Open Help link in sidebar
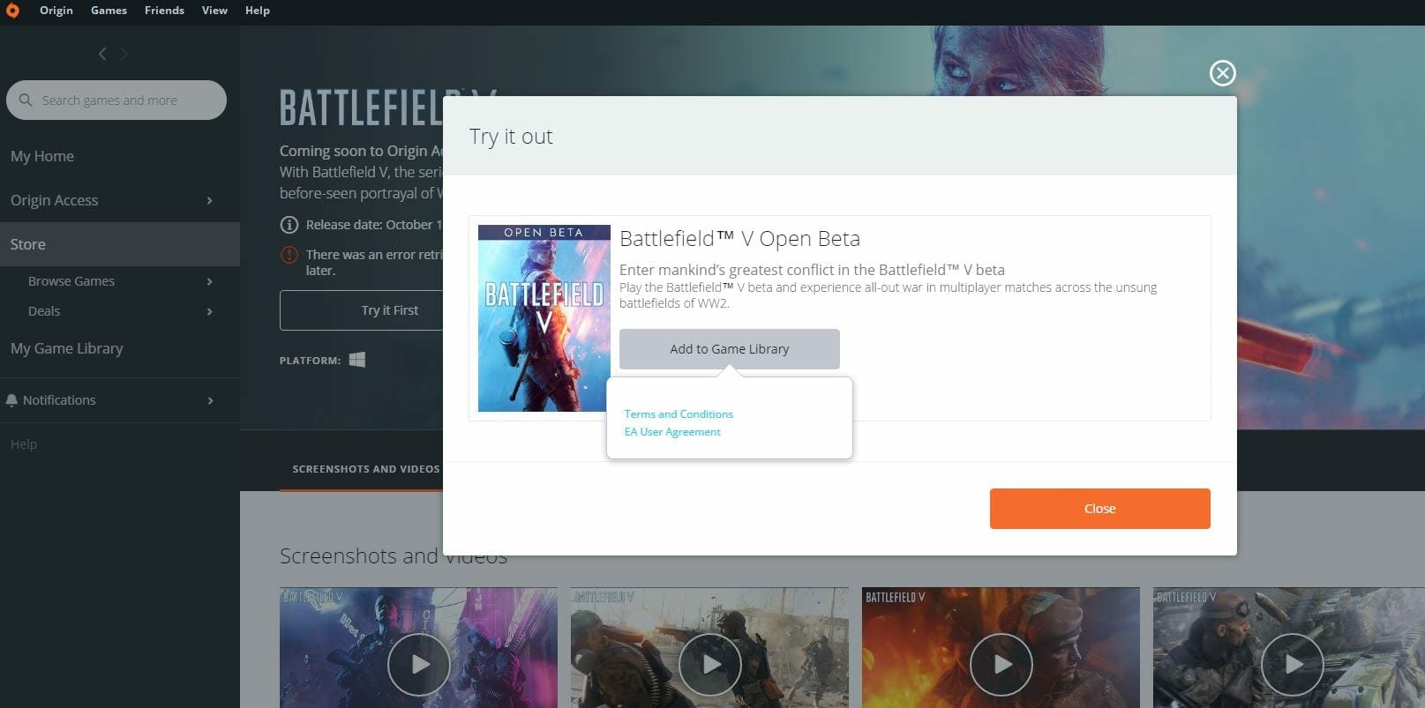Image resolution: width=1425 pixels, height=708 pixels. [24, 444]
